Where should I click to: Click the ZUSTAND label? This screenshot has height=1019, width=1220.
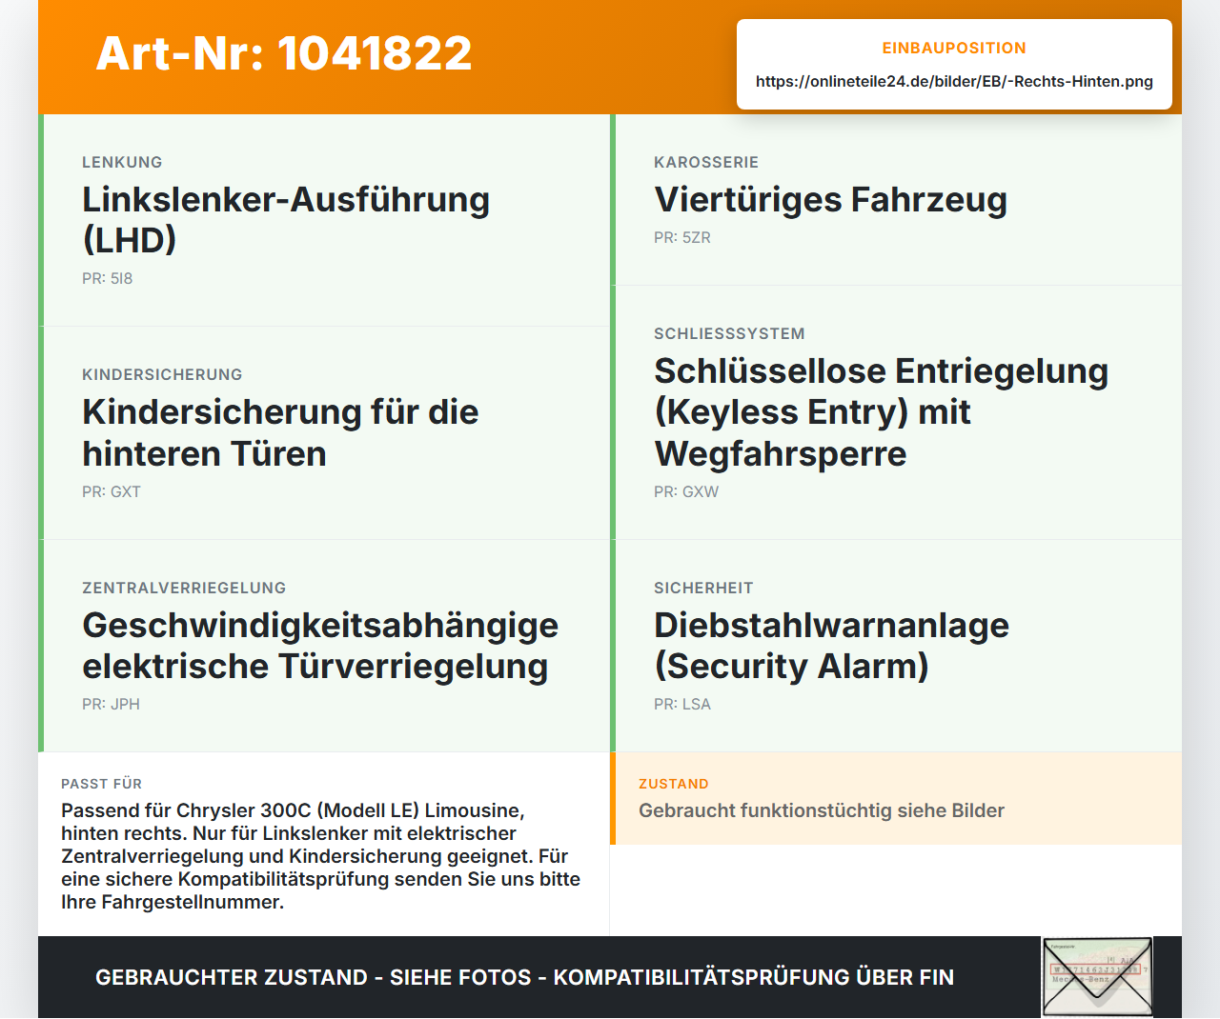pos(674,784)
